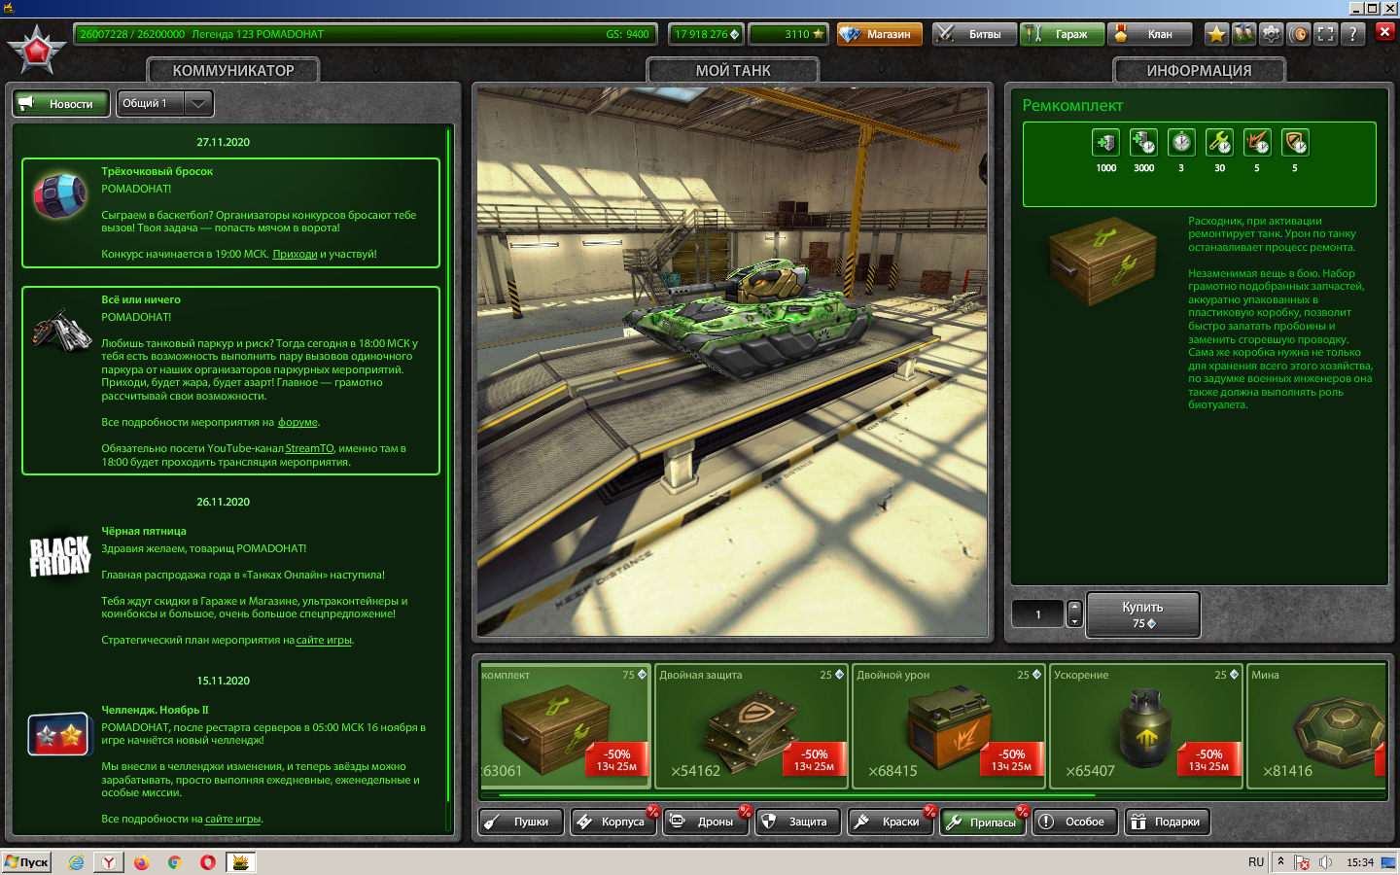This screenshot has height=875, width=1400.
Task: Click the wrench cooldown icon labeled 30
Action: coord(1219,143)
